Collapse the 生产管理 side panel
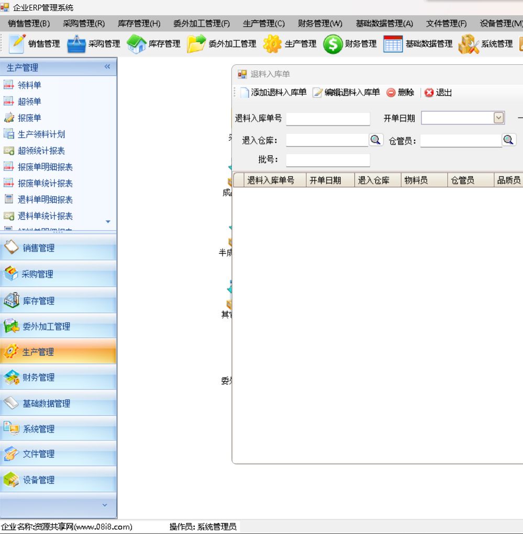This screenshot has width=523, height=534. (x=107, y=67)
